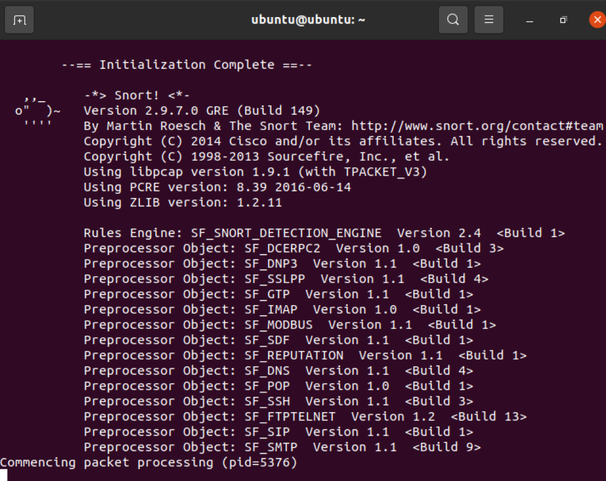Minimize the terminal window
The image size is (606, 481).
(530, 21)
